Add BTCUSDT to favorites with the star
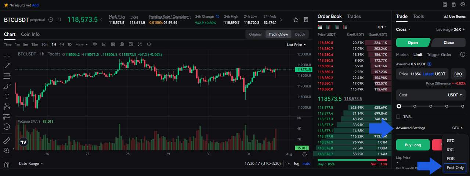 pos(296,19)
